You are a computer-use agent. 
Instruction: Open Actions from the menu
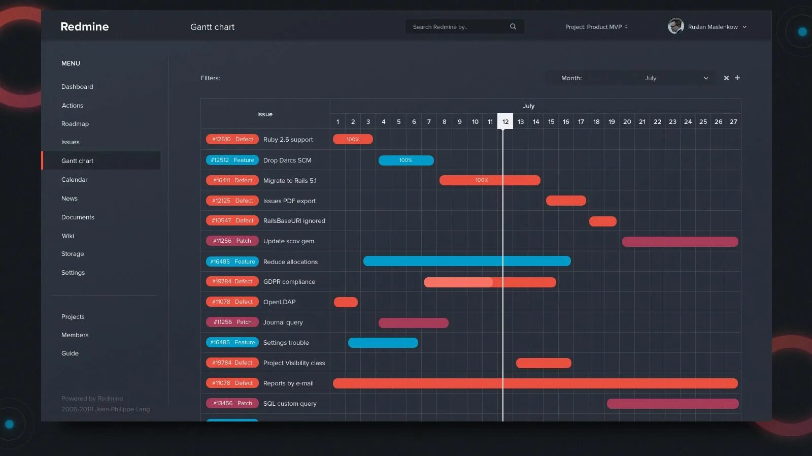pyautogui.click(x=73, y=106)
